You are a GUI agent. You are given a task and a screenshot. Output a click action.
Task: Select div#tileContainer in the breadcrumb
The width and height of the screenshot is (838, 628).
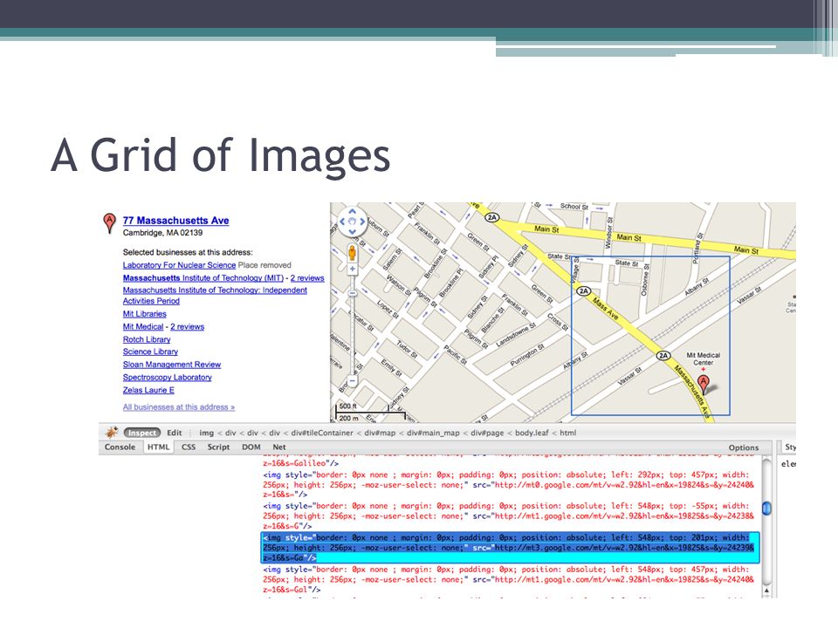[x=322, y=433]
